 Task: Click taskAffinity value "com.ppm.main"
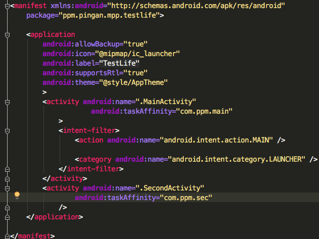[x=204, y=111]
